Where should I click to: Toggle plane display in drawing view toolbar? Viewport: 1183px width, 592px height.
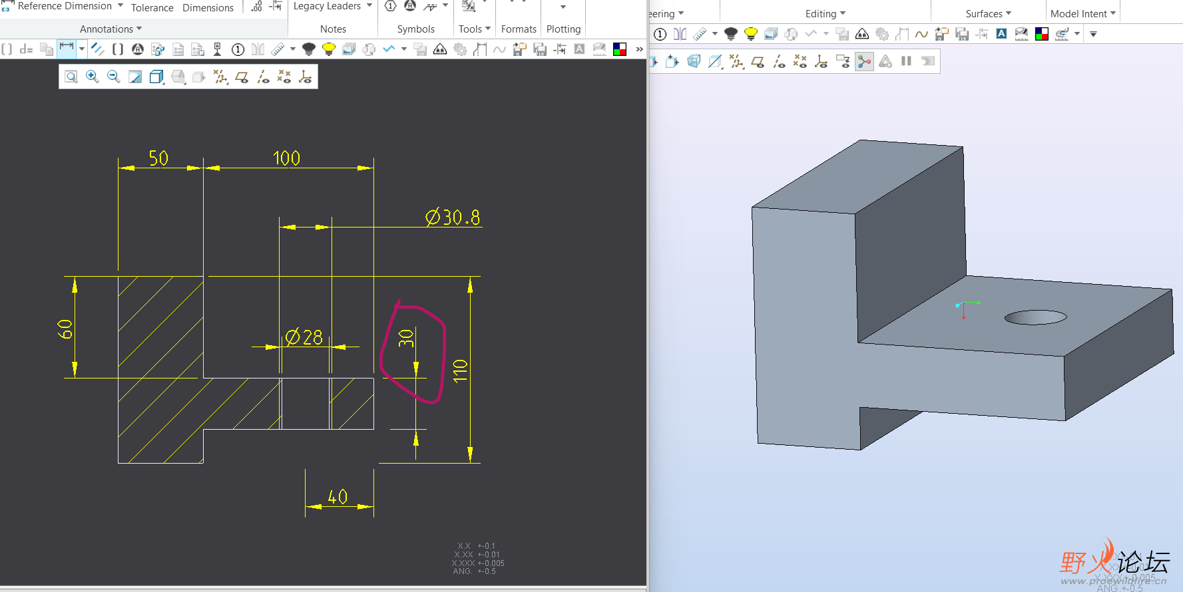(x=242, y=77)
